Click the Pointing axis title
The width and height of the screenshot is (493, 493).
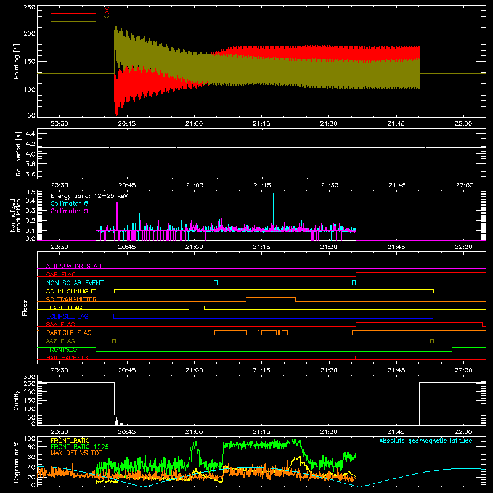(17, 61)
